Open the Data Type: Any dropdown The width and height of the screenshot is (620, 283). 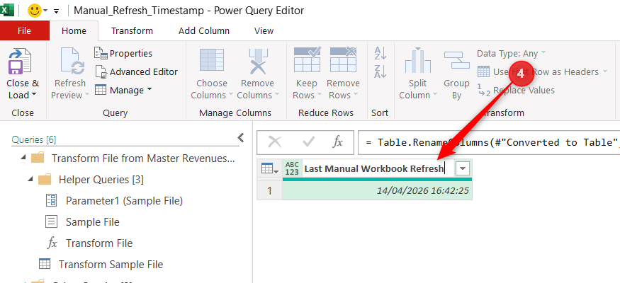[512, 53]
